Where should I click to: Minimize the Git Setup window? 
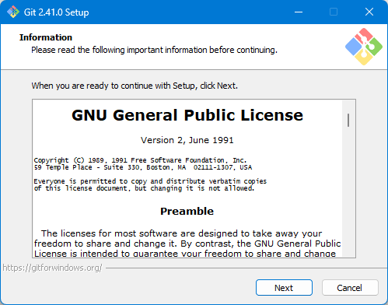(299, 12)
